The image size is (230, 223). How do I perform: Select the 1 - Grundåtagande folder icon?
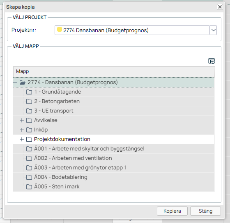coord(29,92)
